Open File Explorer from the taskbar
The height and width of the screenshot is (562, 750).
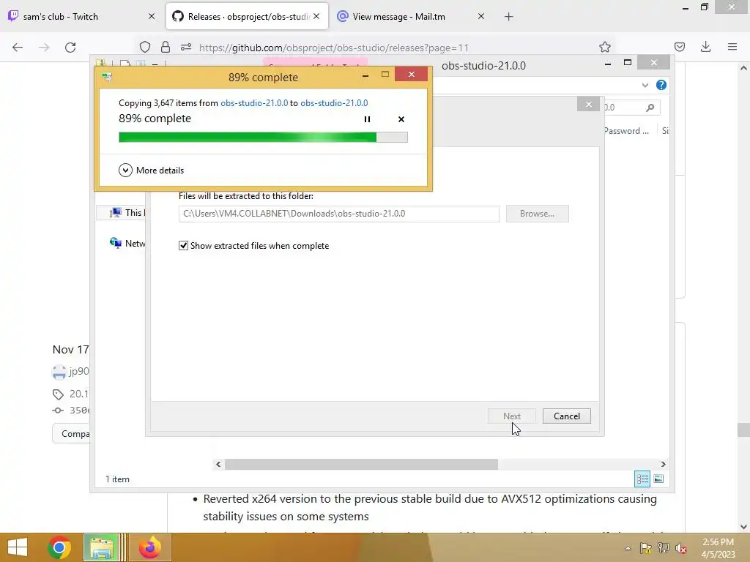point(101,547)
